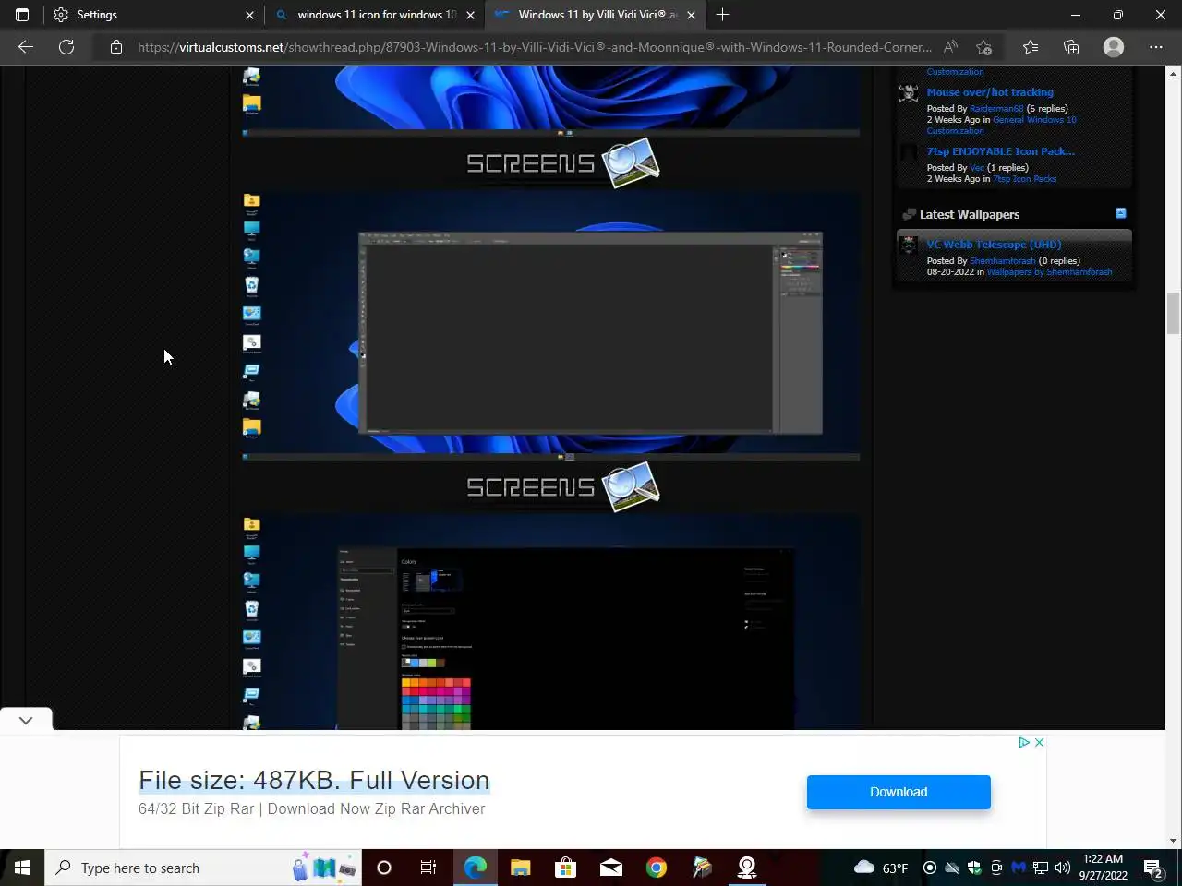
Task: Open the Edge settings and more menu
Action: 1156,47
